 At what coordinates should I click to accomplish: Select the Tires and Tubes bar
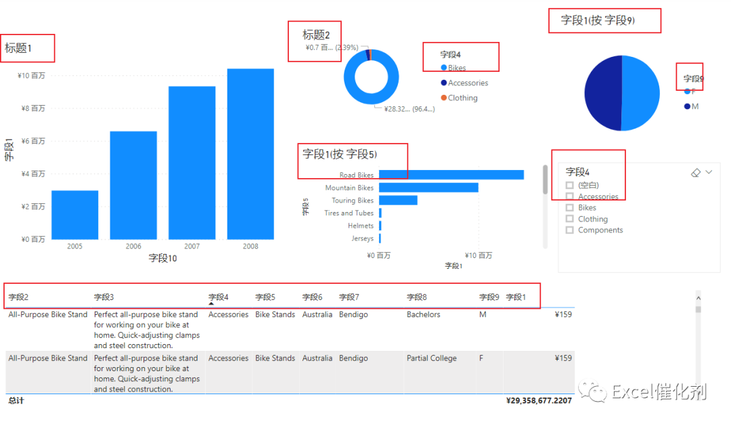(x=380, y=213)
